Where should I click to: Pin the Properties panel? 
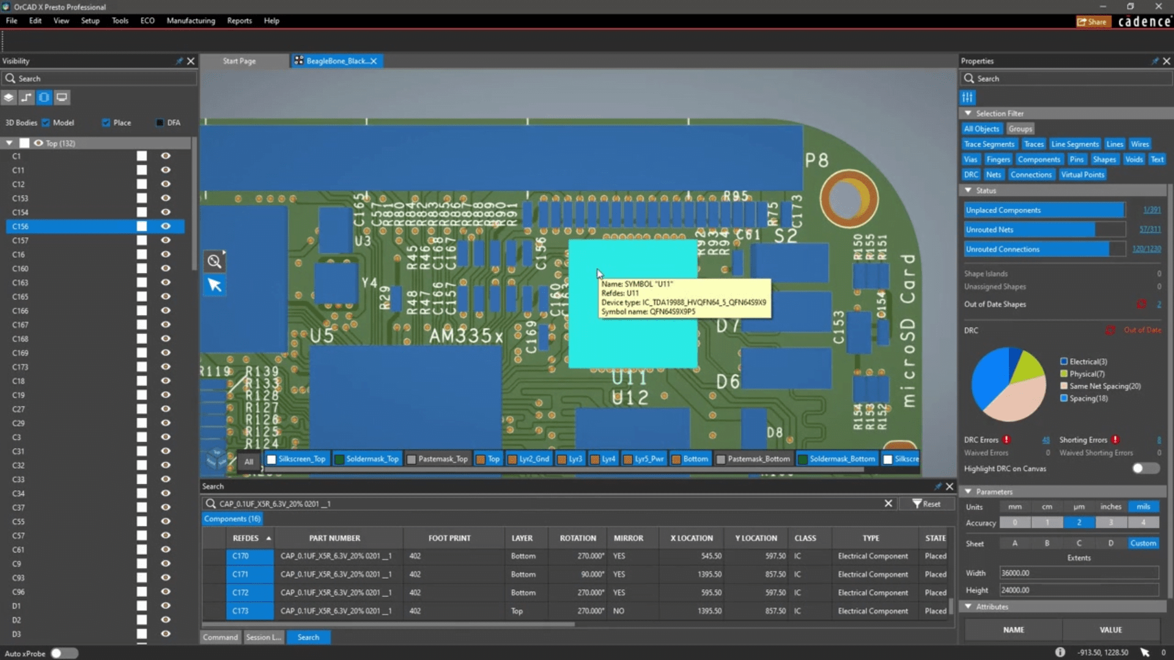tap(1155, 61)
